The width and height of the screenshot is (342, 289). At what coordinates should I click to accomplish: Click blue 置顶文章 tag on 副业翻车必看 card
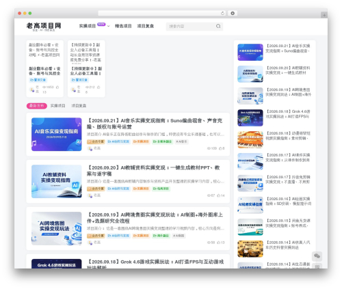38,80
